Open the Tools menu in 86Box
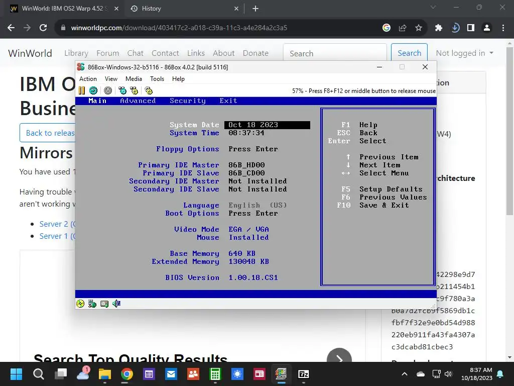This screenshot has width=514, height=386. click(x=157, y=79)
